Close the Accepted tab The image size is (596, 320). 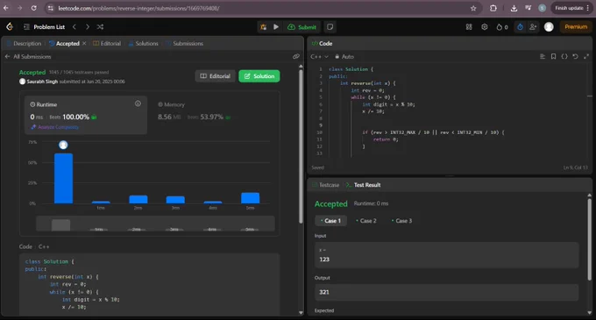84,43
